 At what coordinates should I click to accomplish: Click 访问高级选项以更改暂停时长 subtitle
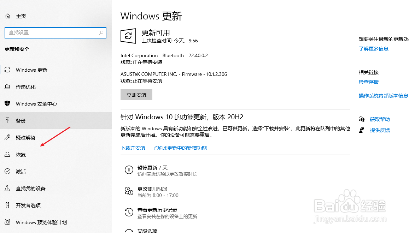point(167,174)
